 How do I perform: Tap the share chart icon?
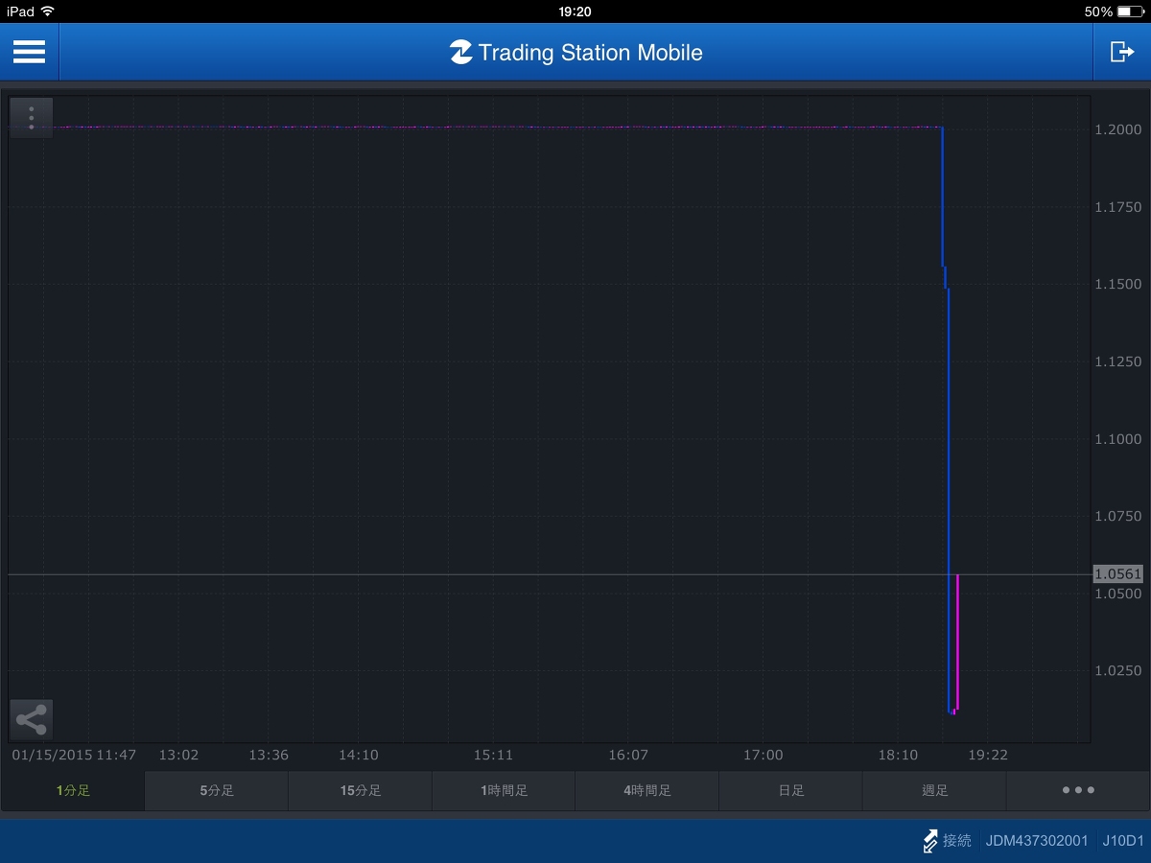pos(32,719)
